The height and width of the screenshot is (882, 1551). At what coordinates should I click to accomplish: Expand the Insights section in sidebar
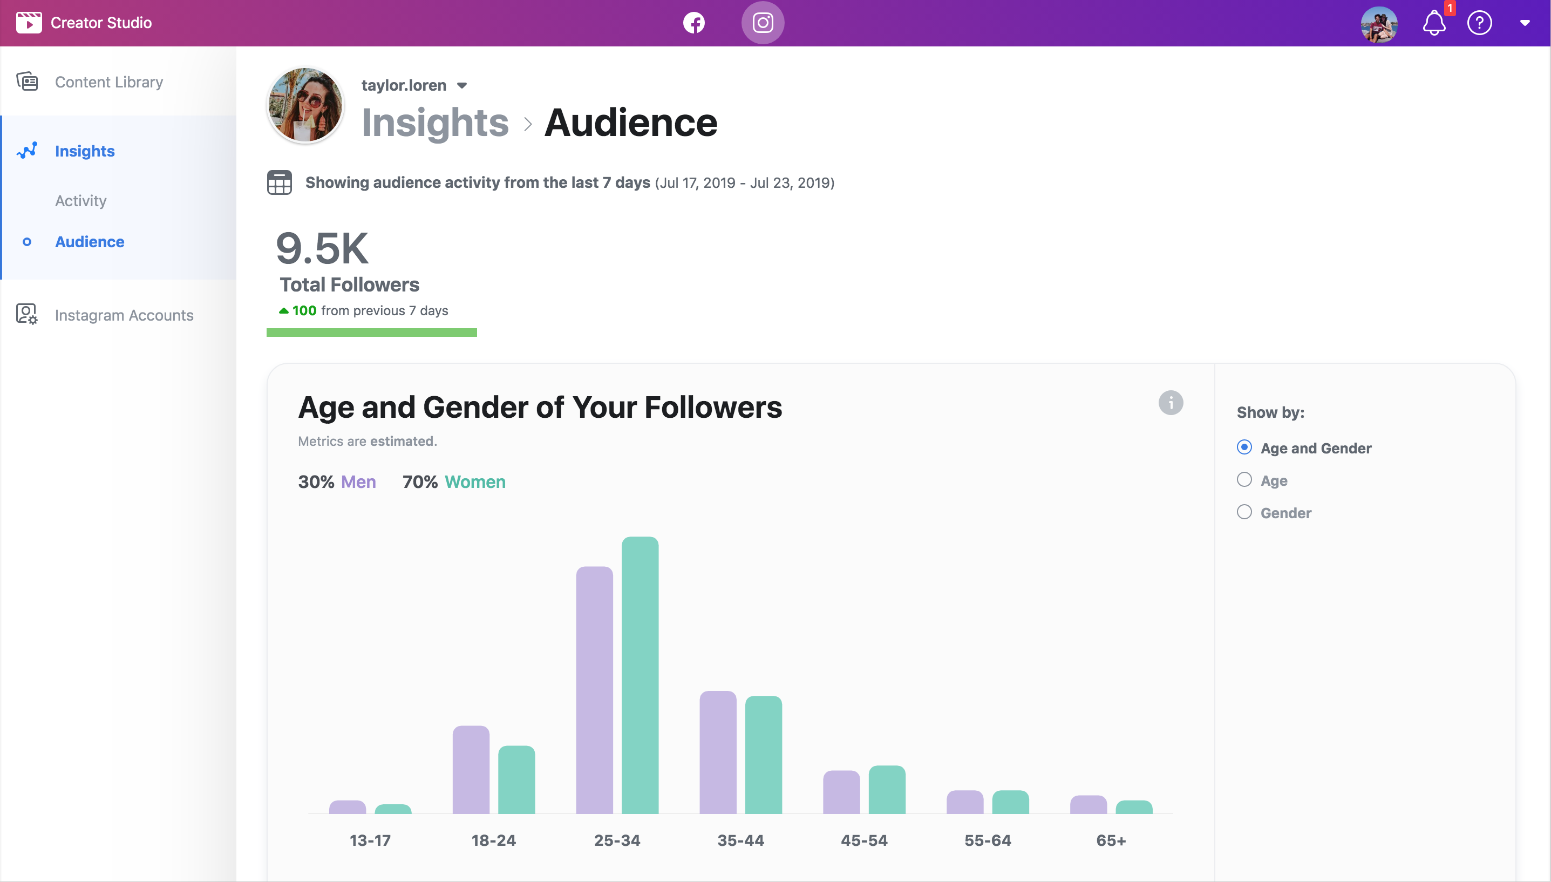84,150
